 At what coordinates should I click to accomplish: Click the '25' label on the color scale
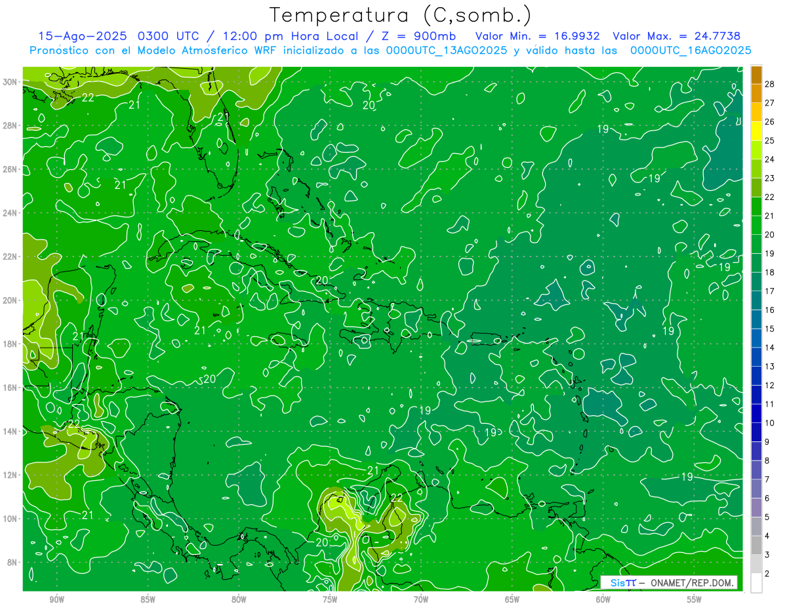[770, 140]
